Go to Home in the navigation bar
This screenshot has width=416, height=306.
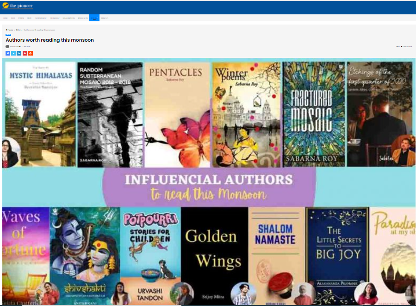(5, 18)
